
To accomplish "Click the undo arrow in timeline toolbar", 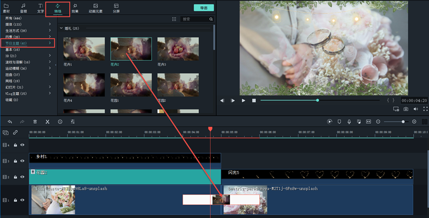I will pyautogui.click(x=10, y=122).
